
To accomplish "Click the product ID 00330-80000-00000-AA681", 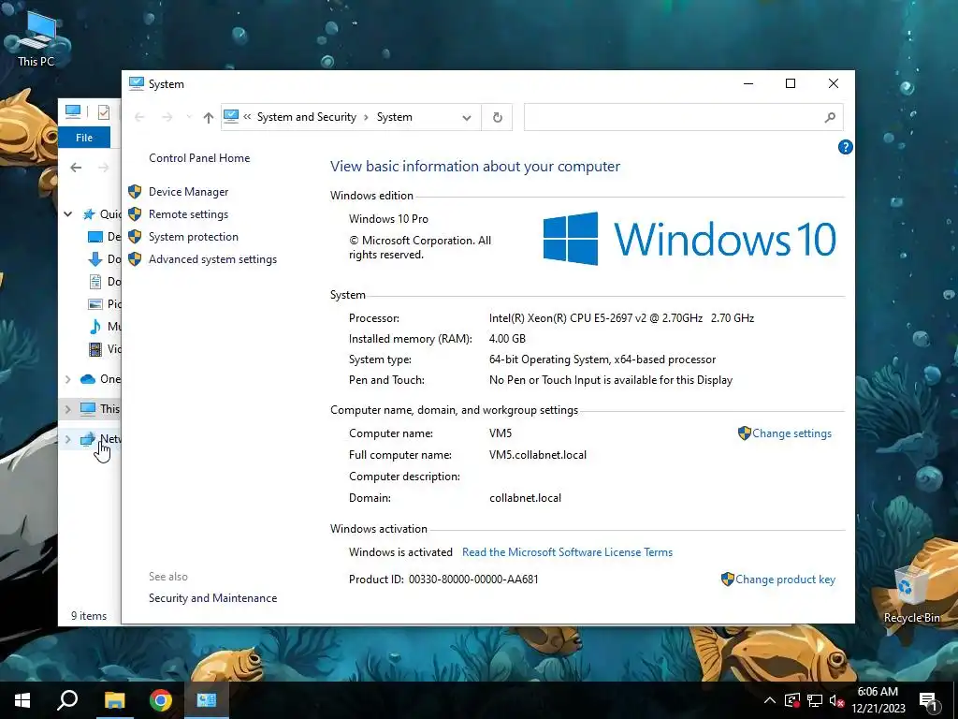I will coord(473,580).
